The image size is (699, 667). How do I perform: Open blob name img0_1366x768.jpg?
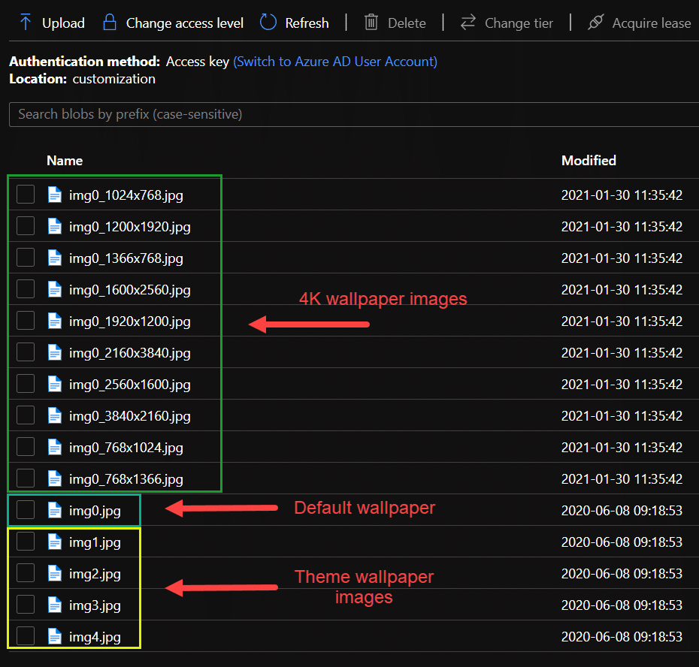(x=126, y=259)
